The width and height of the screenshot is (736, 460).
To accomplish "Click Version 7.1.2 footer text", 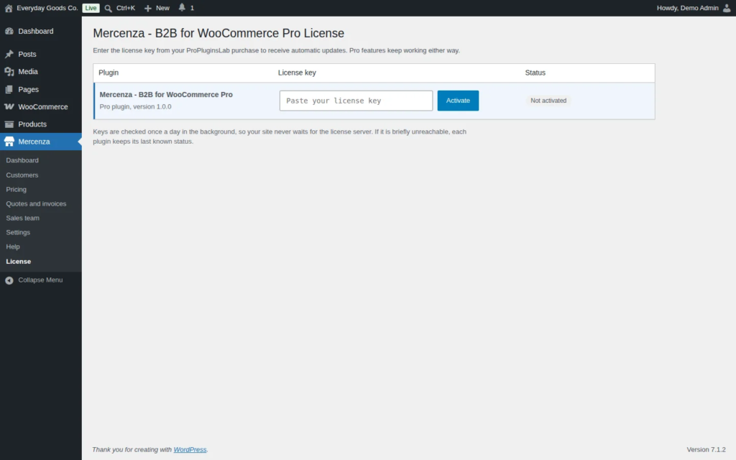I will pyautogui.click(x=706, y=450).
